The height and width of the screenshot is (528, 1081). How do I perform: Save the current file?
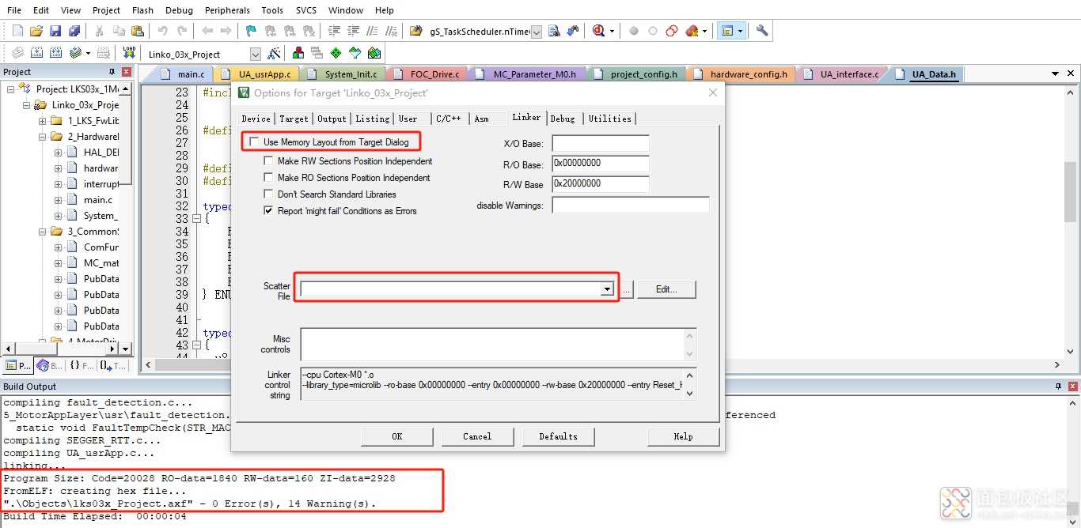pyautogui.click(x=55, y=31)
